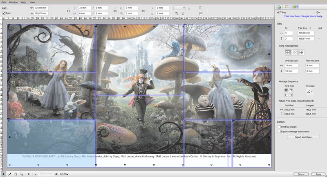The height and width of the screenshot is (177, 327).
Task: Open the Window menu
Action: (x=13, y=2)
